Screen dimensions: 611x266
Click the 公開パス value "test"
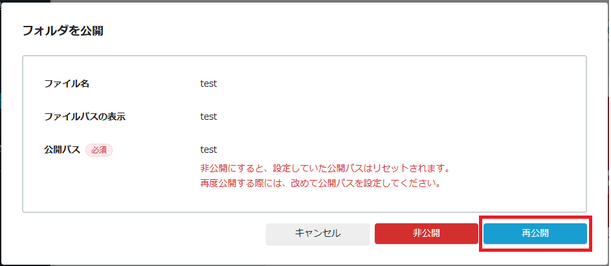pyautogui.click(x=208, y=150)
